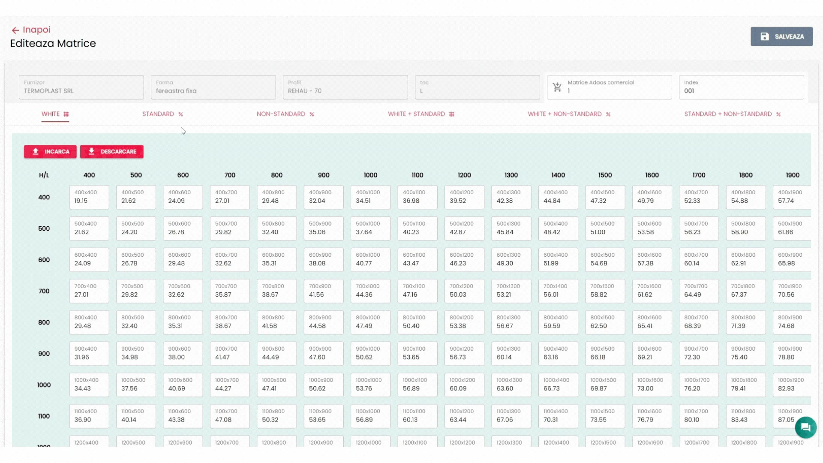Viewport: 823px width, 463px height.
Task: Edit the 400x400 cell valued 19.15
Action: point(89,197)
